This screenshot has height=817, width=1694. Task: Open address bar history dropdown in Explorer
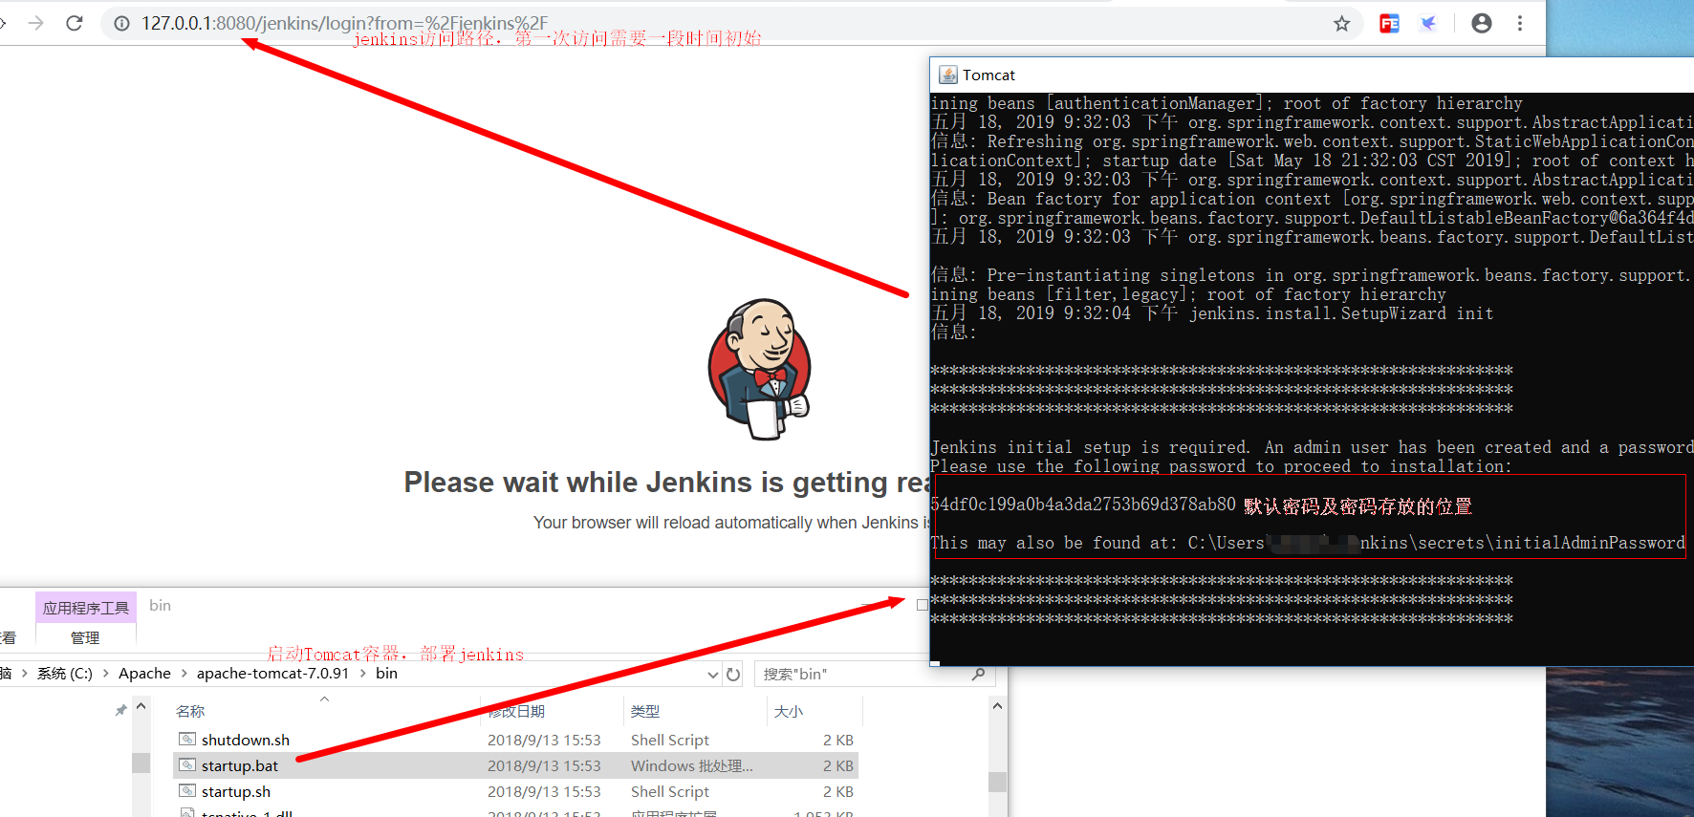tap(712, 675)
